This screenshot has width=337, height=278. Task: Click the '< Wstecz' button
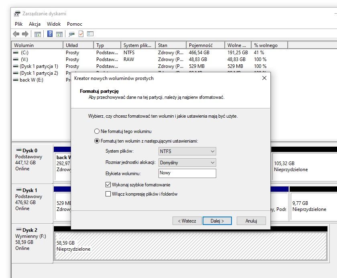click(x=187, y=221)
